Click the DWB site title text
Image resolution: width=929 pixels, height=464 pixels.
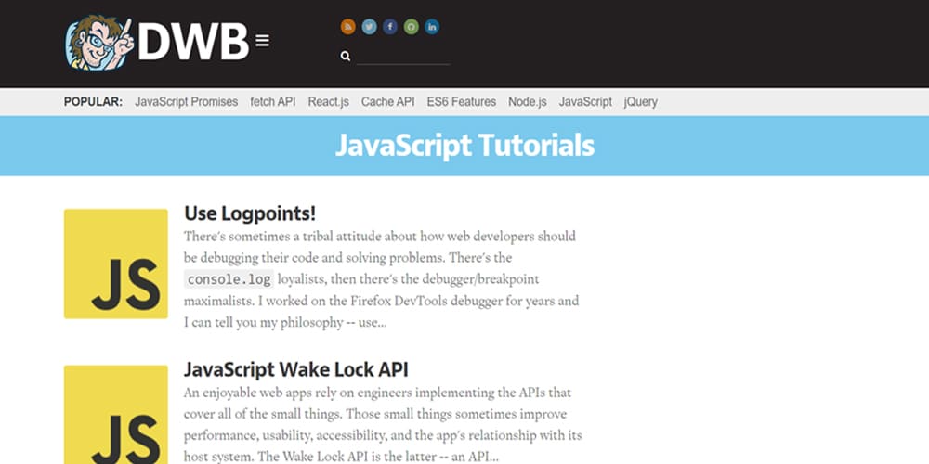tap(193, 42)
